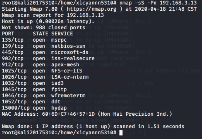
Task: Click the iad3 service on port 1032
Action: (58, 83)
